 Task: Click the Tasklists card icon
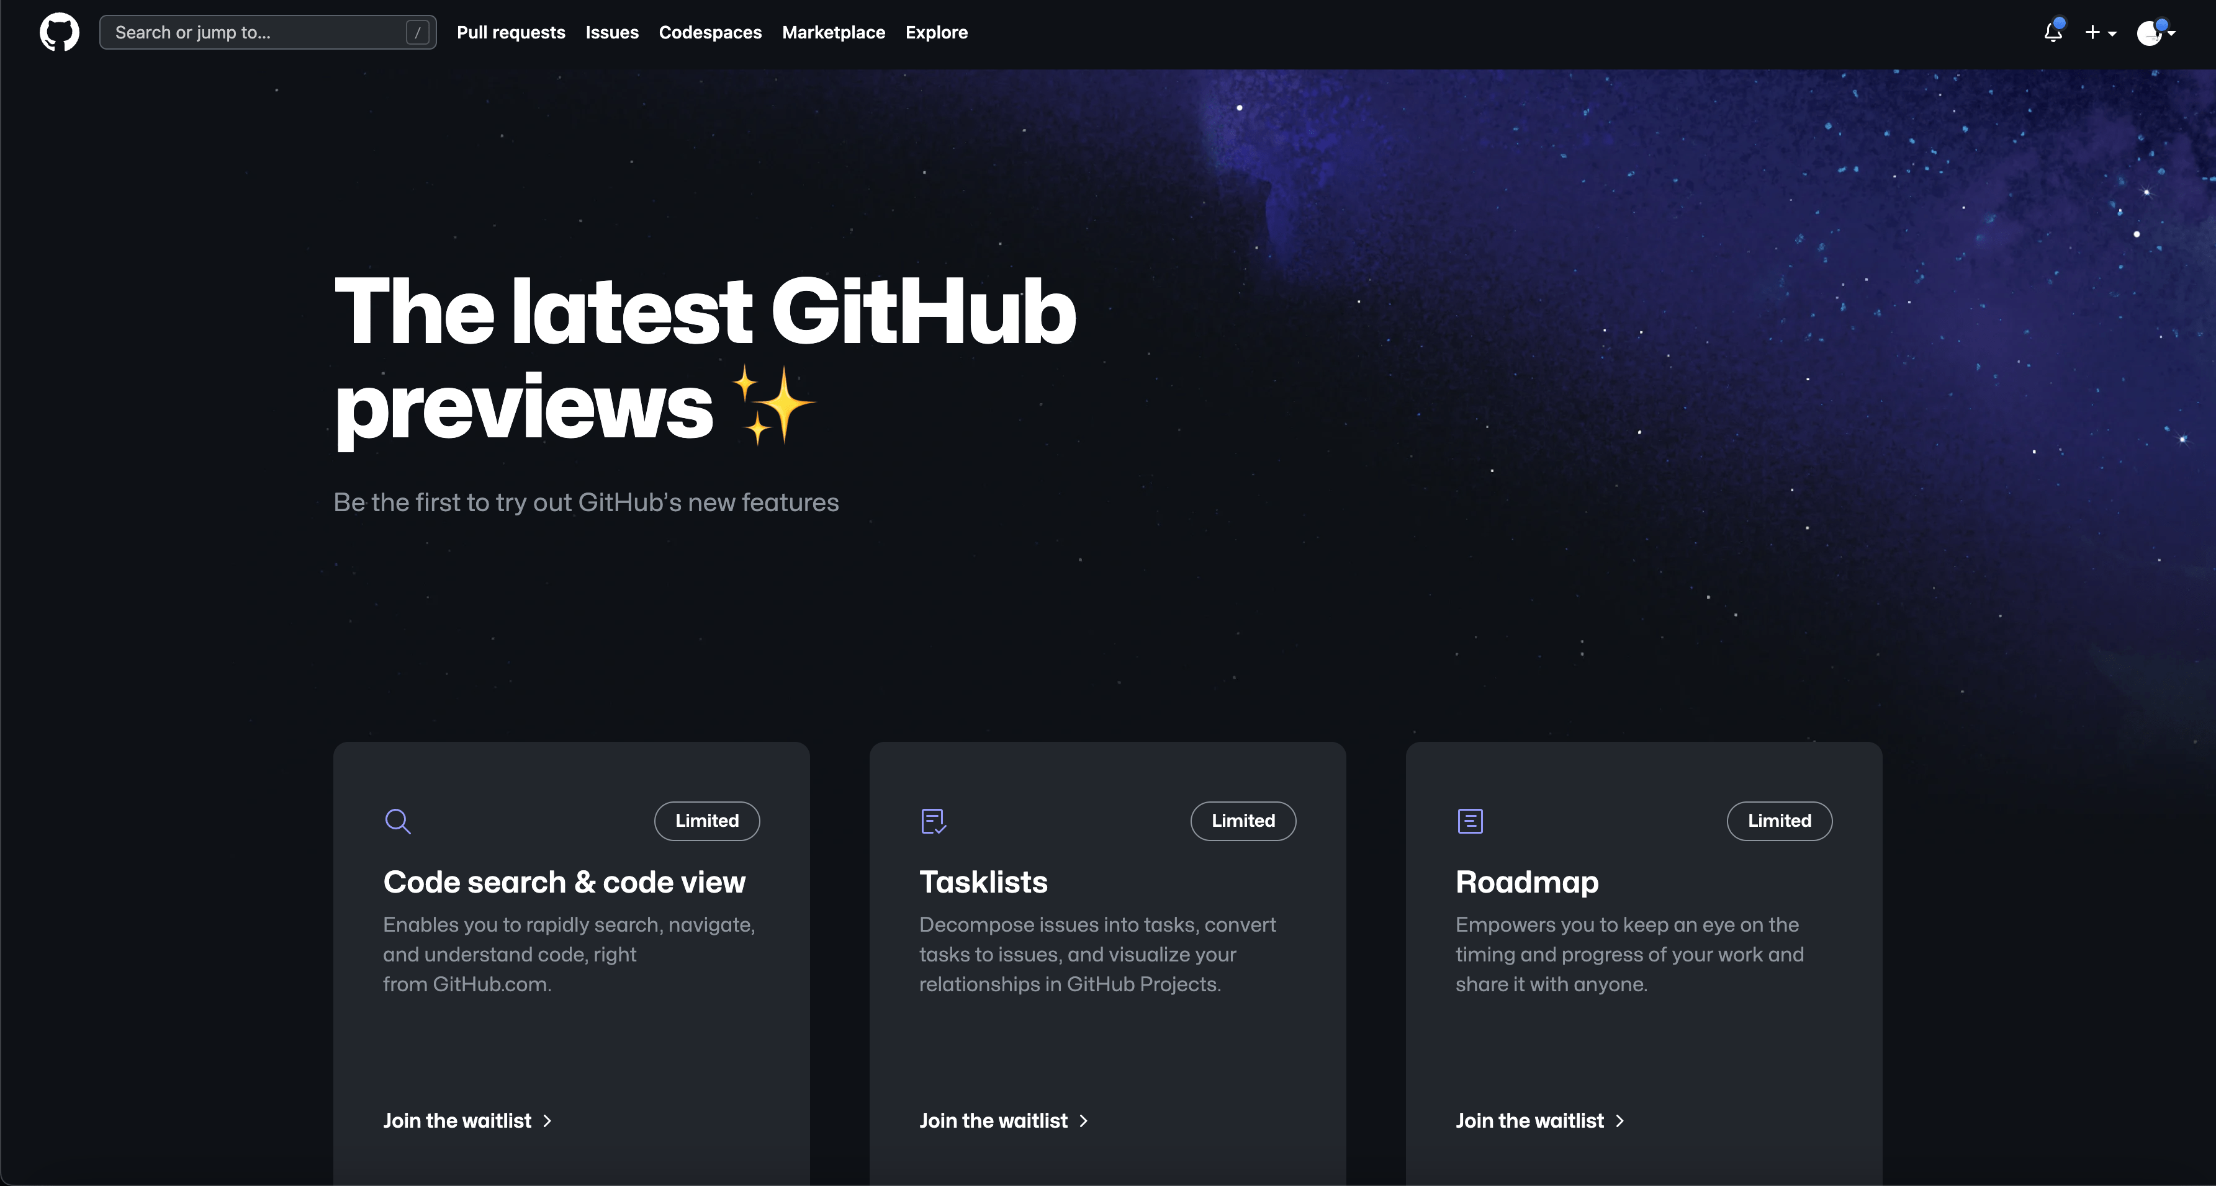[x=934, y=820]
